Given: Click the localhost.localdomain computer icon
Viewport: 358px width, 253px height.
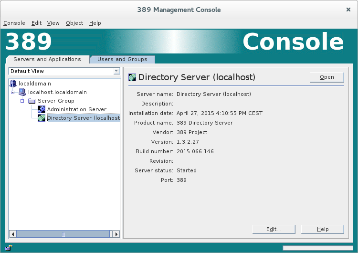Looking at the screenshot, I should pos(22,92).
